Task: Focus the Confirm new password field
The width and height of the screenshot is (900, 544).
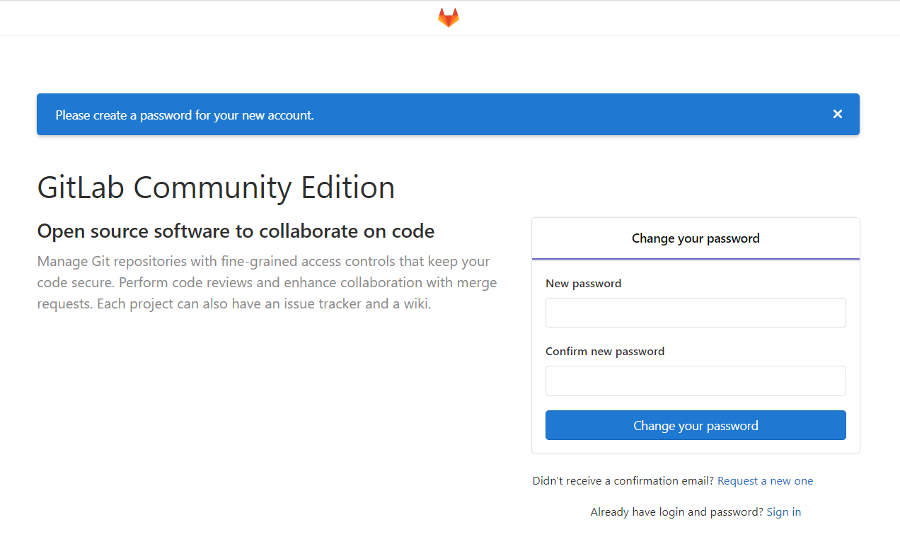Action: [696, 381]
